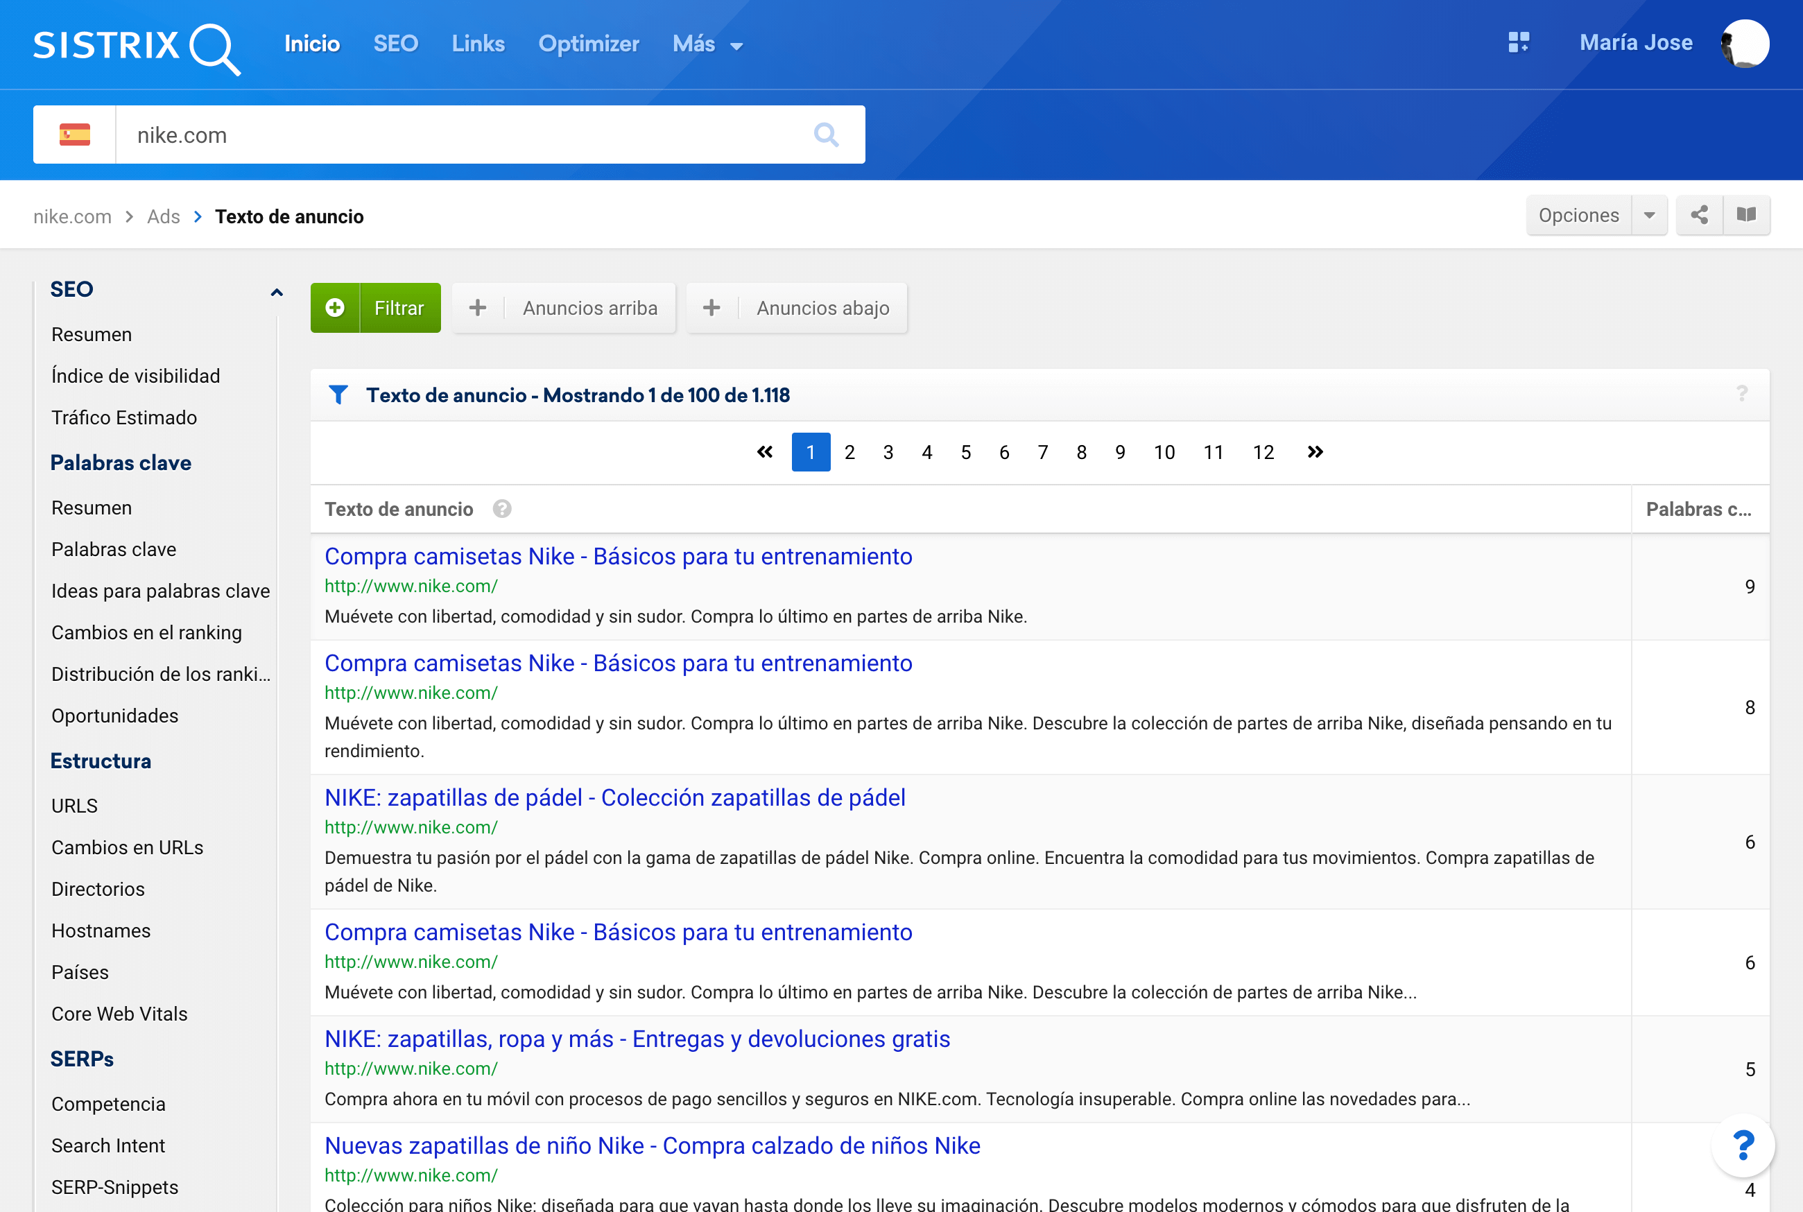Add the Anuncios abajo filter
The height and width of the screenshot is (1212, 1803).
point(797,308)
